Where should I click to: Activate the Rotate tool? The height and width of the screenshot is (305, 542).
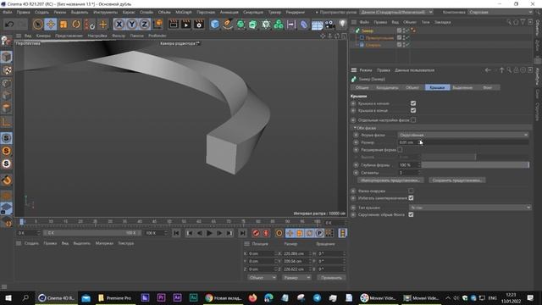pyautogui.click(x=76, y=25)
